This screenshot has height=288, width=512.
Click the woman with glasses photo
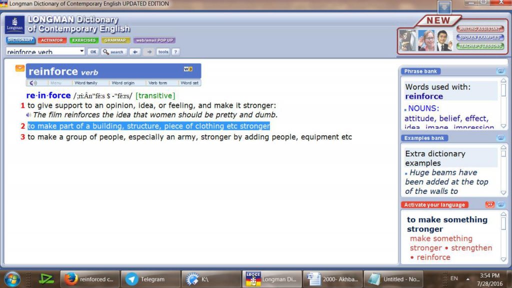pos(426,40)
